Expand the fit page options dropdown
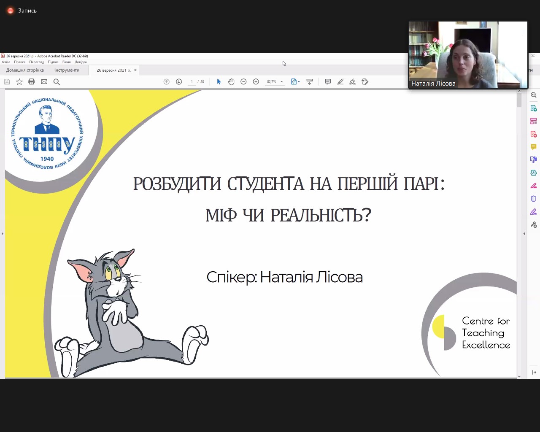This screenshot has width=540, height=432. 299,82
